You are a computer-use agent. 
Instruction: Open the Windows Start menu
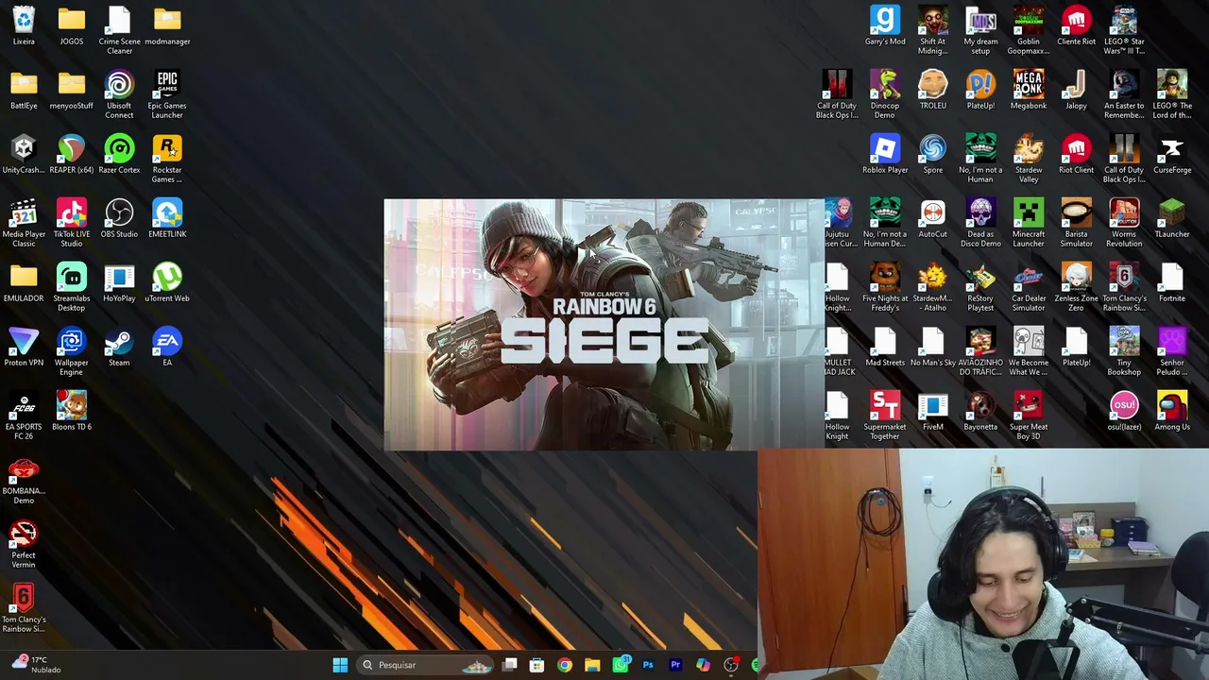point(340,665)
